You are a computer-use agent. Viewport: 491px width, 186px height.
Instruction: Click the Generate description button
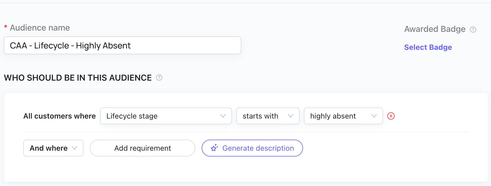coord(252,148)
